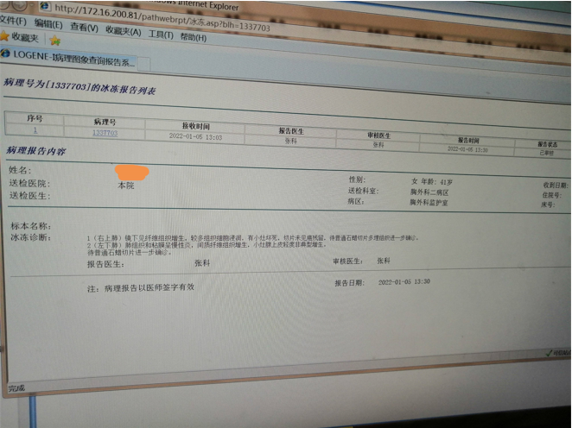Click the page icon in the address bar
The height and width of the screenshot is (428, 572).
pos(46,7)
